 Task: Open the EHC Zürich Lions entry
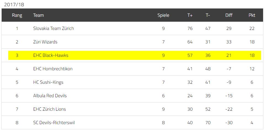pos(50,109)
